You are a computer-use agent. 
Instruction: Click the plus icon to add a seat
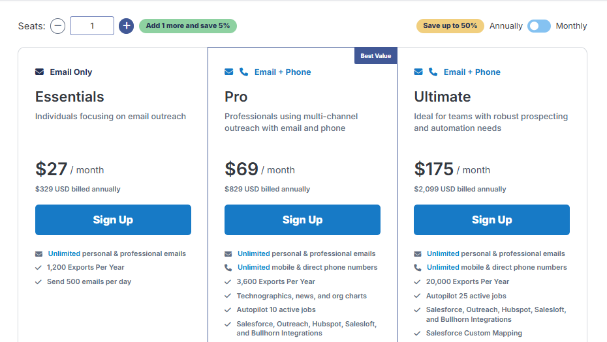pos(127,26)
